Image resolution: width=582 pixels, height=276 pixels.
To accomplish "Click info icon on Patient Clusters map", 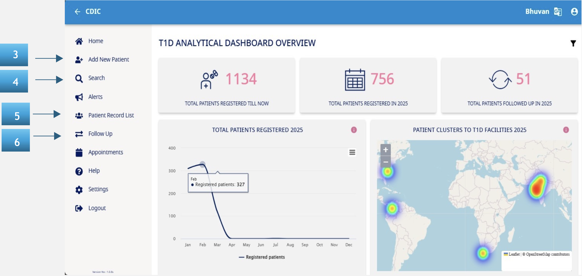I will pos(566,130).
